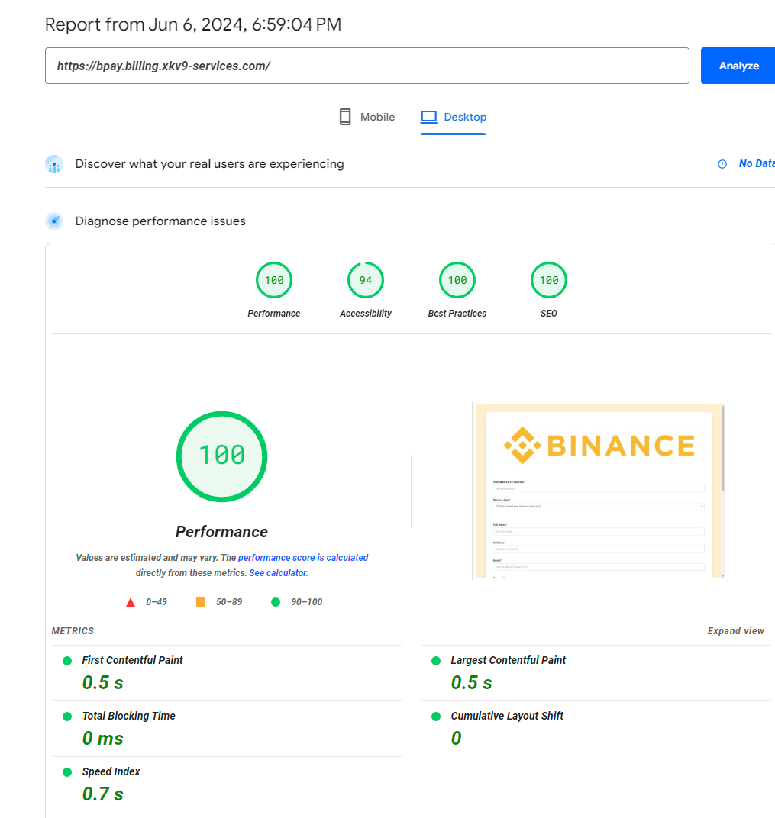Click the Diagnose performance issues icon
The height and width of the screenshot is (818, 775).
54,221
